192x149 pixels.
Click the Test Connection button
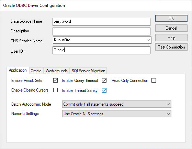click(x=171, y=47)
